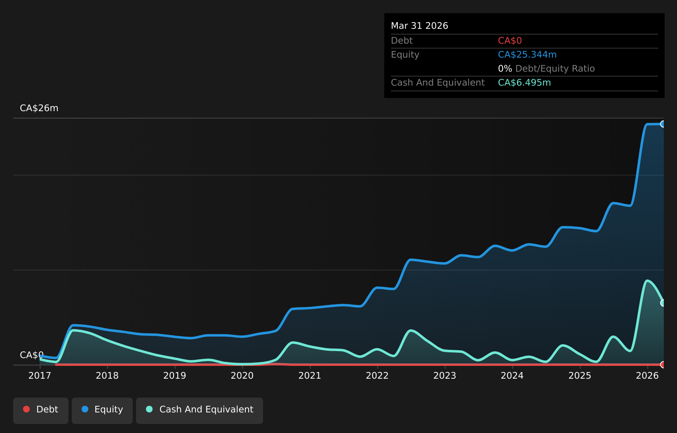The image size is (677, 433).
Task: Click the 0% Debt/Equity Ratio text
Action: 546,68
